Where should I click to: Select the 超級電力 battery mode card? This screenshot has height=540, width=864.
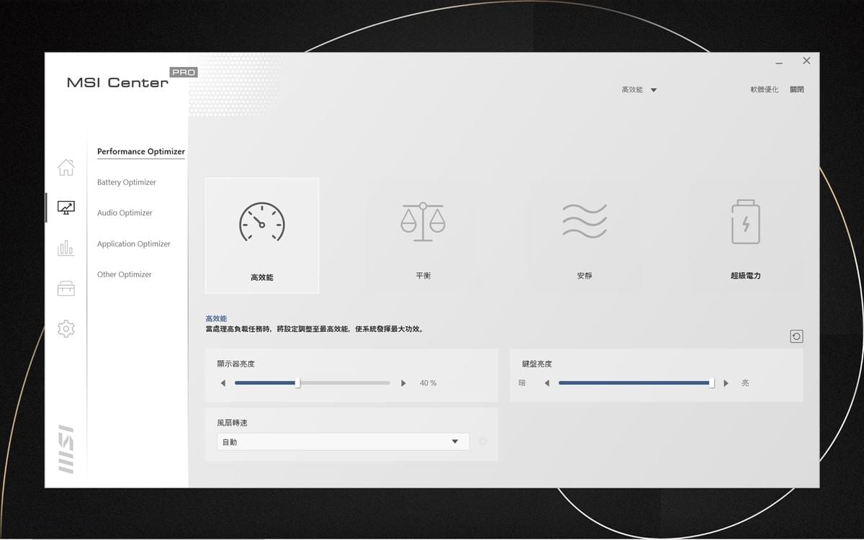pos(745,235)
